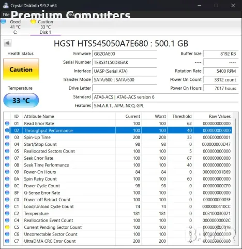Click the yellow Caution status icon for Disk 1
Image resolution: width=242 pixels, height=249 pixels.
(33, 21)
